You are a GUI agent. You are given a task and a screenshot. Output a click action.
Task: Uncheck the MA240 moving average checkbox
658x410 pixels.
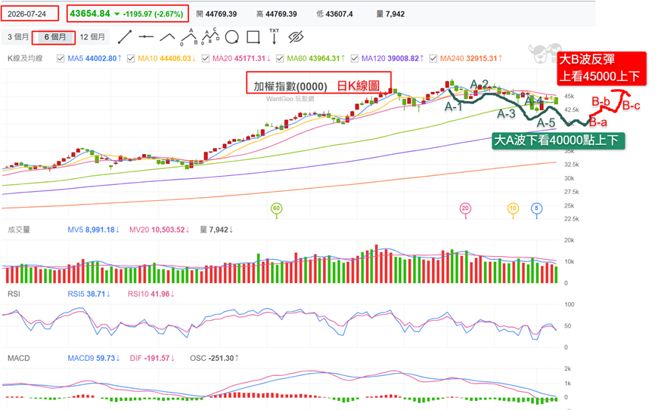pos(433,59)
